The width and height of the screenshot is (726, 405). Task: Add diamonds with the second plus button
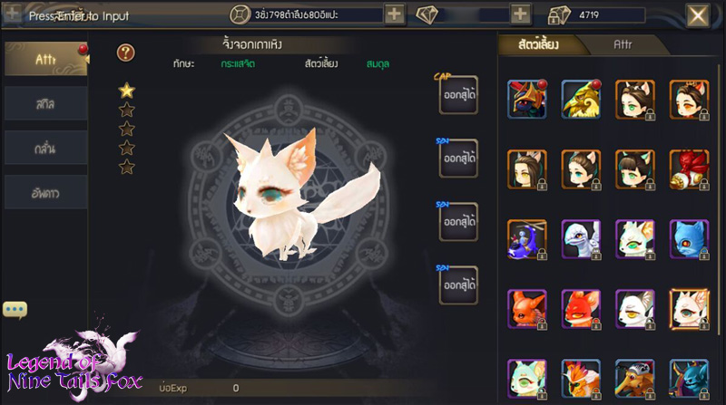(x=520, y=14)
